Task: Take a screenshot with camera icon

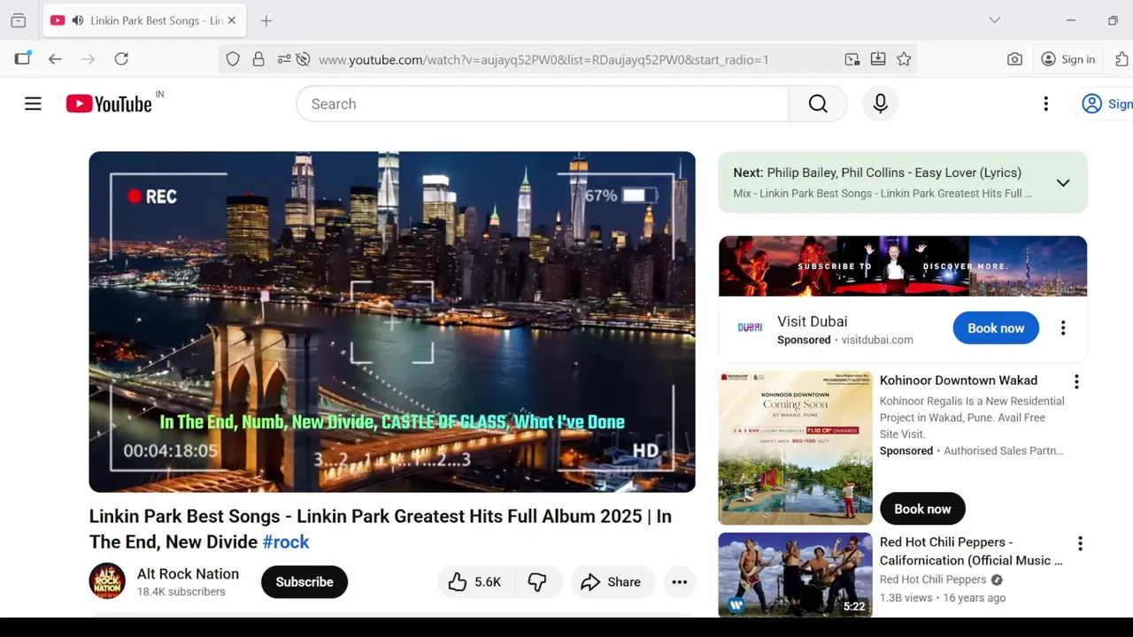Action: point(1014,59)
